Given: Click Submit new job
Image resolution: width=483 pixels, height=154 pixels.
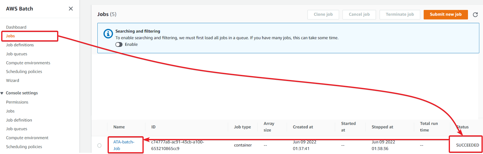Looking at the screenshot, I should click(x=446, y=14).
